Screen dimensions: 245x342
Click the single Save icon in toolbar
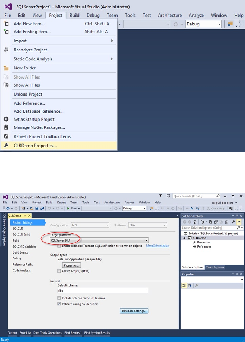point(37,208)
